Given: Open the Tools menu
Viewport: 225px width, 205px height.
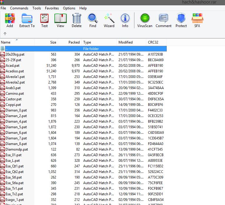Looking at the screenshot, I should pyautogui.click(x=36, y=8).
